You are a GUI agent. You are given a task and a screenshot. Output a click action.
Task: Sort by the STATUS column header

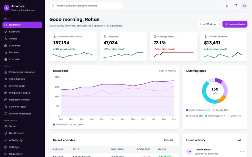pos(162,149)
